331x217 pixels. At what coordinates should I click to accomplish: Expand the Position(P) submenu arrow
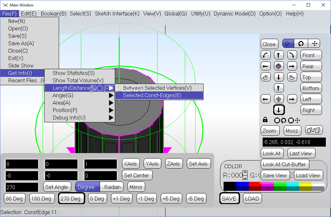coord(111,110)
